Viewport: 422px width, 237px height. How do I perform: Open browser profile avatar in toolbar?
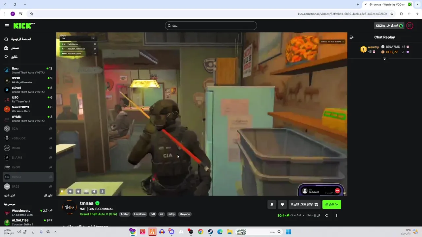13,14
